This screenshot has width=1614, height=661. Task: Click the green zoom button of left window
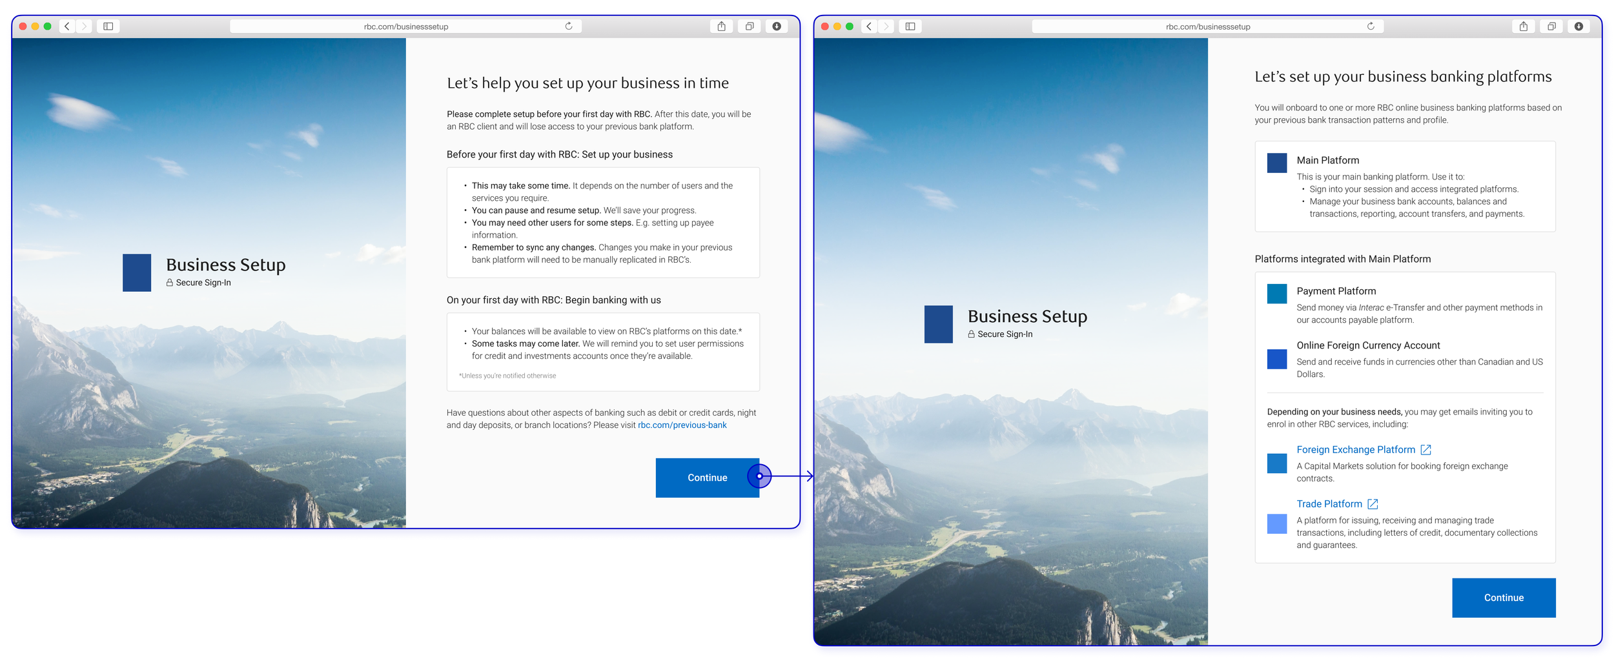click(47, 26)
